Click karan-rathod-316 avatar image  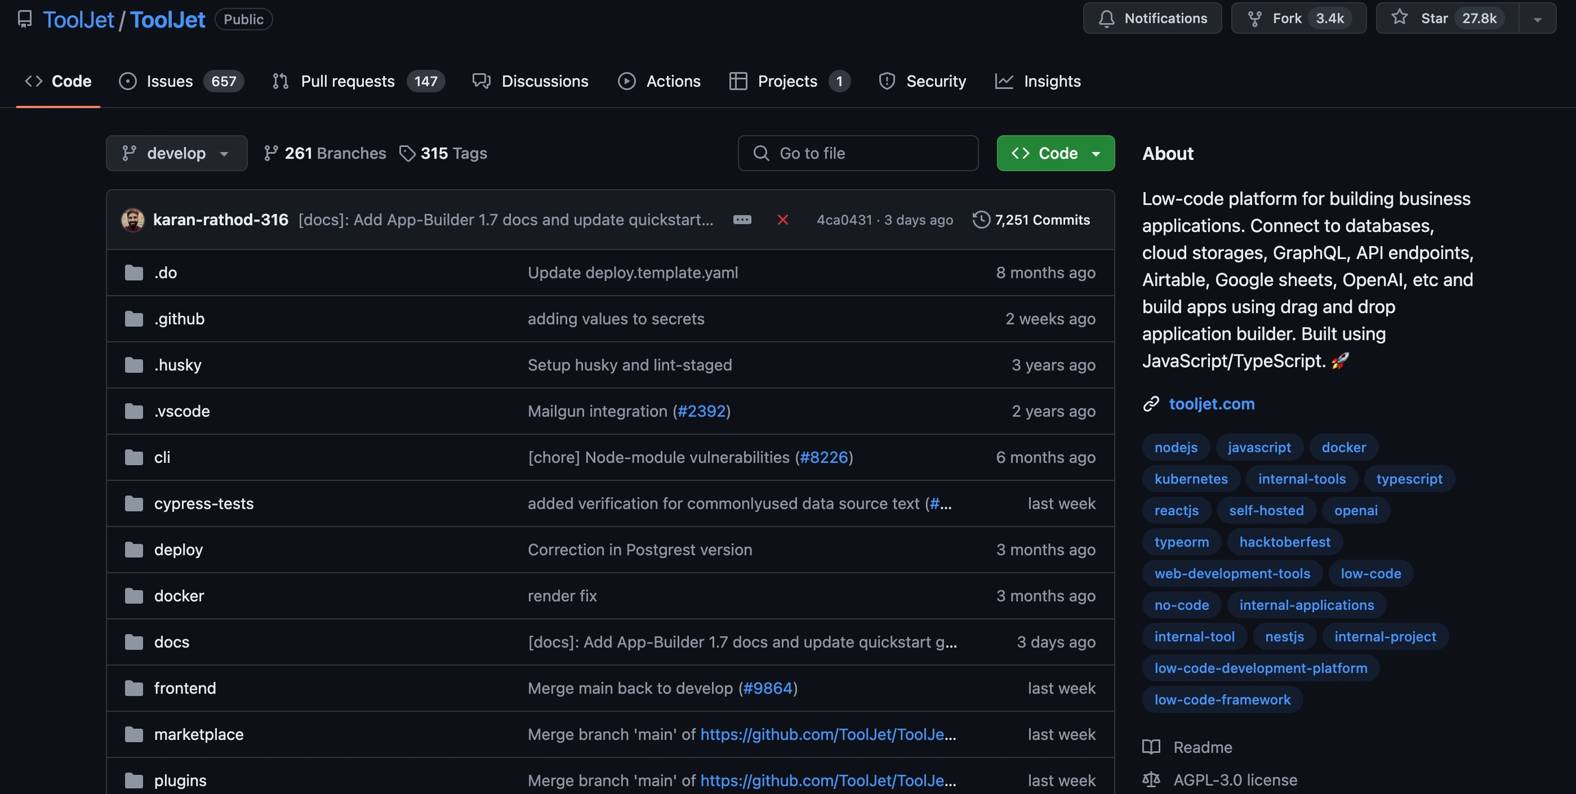133,220
